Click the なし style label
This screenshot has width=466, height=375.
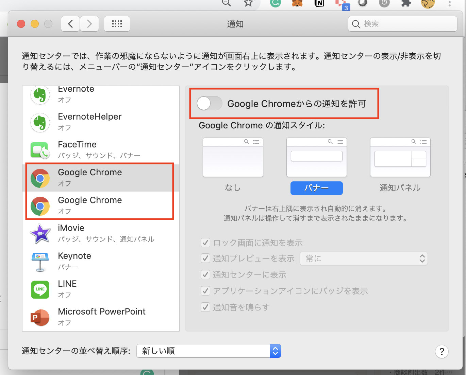[233, 188]
